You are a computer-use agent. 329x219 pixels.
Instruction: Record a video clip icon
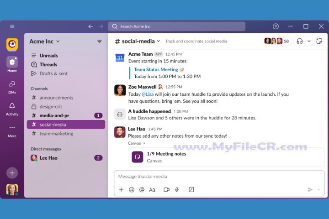click(167, 190)
